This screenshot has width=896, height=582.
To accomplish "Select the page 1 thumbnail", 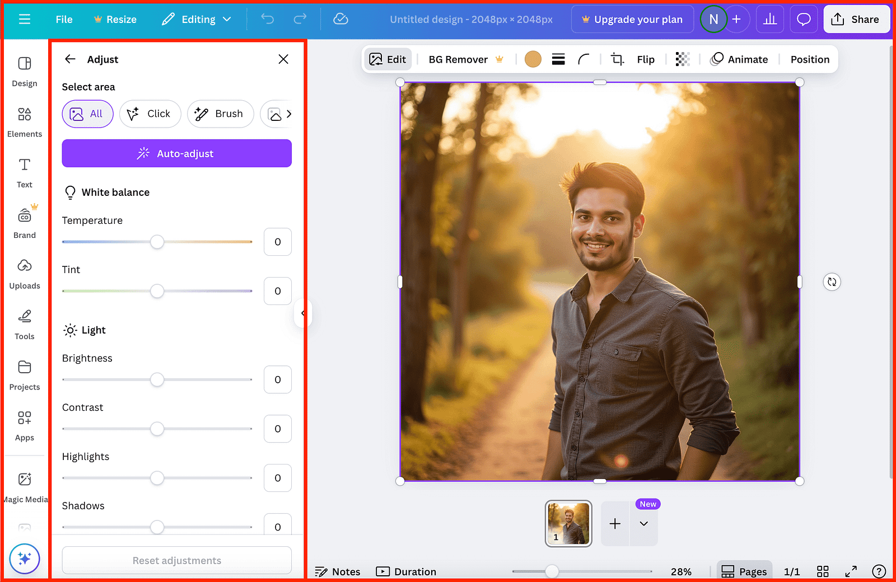I will pos(568,523).
